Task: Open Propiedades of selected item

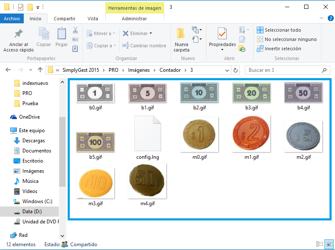Action: [x=222, y=39]
